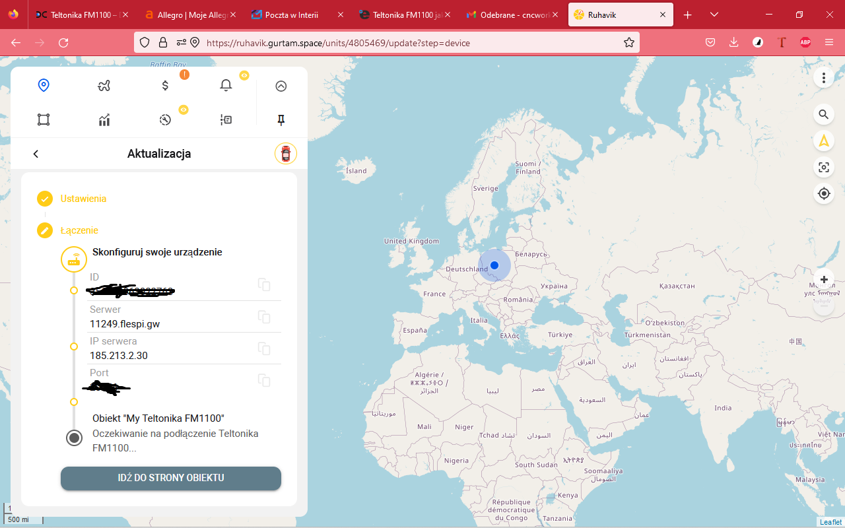Viewport: 845px width, 528px height.
Task: Click the blue location dot on map
Action: point(494,265)
